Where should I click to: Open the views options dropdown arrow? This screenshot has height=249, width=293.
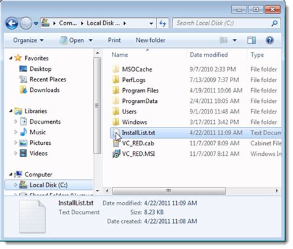pyautogui.click(x=234, y=40)
